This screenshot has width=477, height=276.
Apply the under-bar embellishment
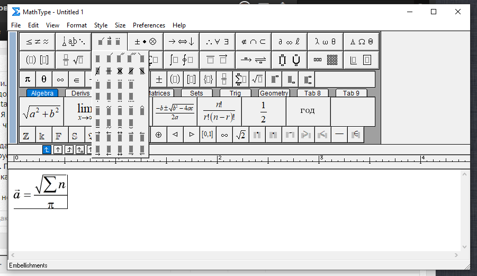[x=97, y=123]
